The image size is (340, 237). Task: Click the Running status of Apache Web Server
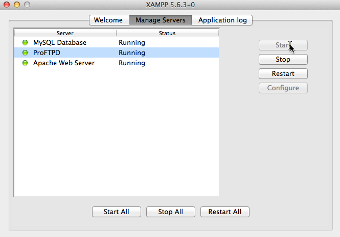[132, 63]
